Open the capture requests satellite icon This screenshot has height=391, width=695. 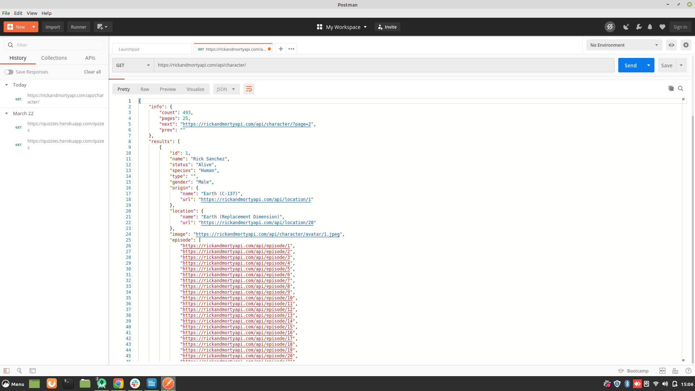tap(626, 27)
